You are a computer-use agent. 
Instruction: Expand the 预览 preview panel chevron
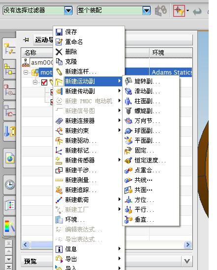click(187, 261)
